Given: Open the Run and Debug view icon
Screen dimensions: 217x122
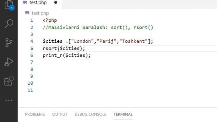Looking at the screenshot, I should (x=9, y=62).
